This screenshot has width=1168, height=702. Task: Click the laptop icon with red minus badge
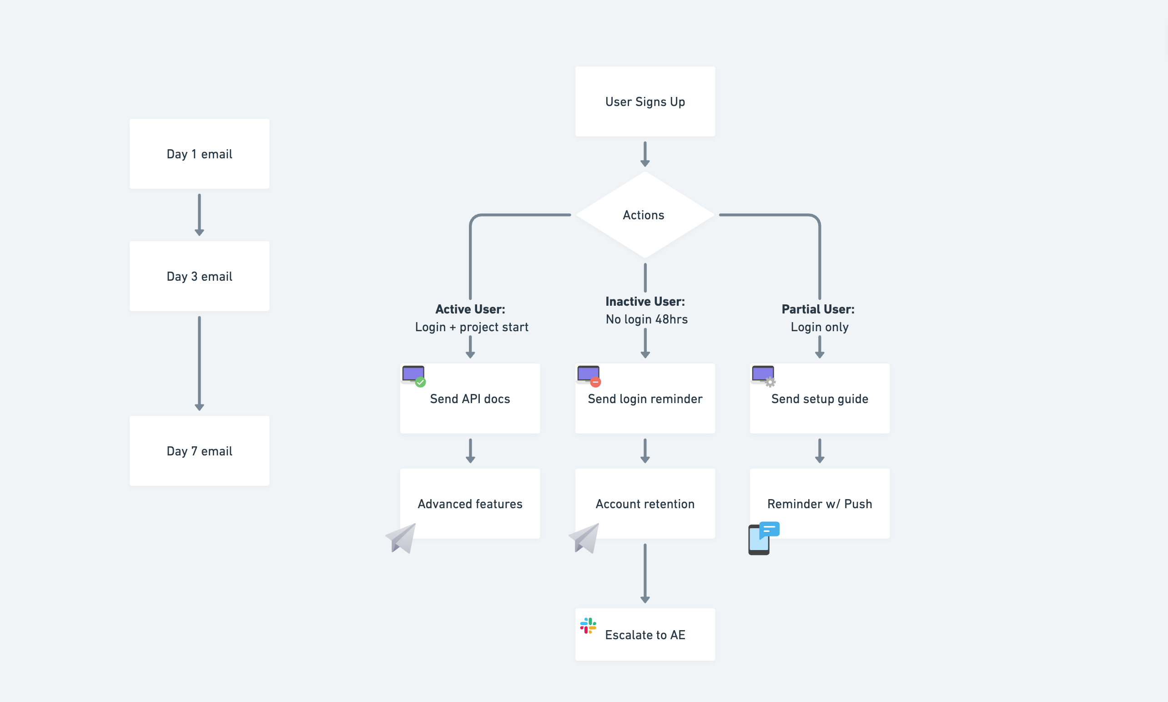coord(588,376)
